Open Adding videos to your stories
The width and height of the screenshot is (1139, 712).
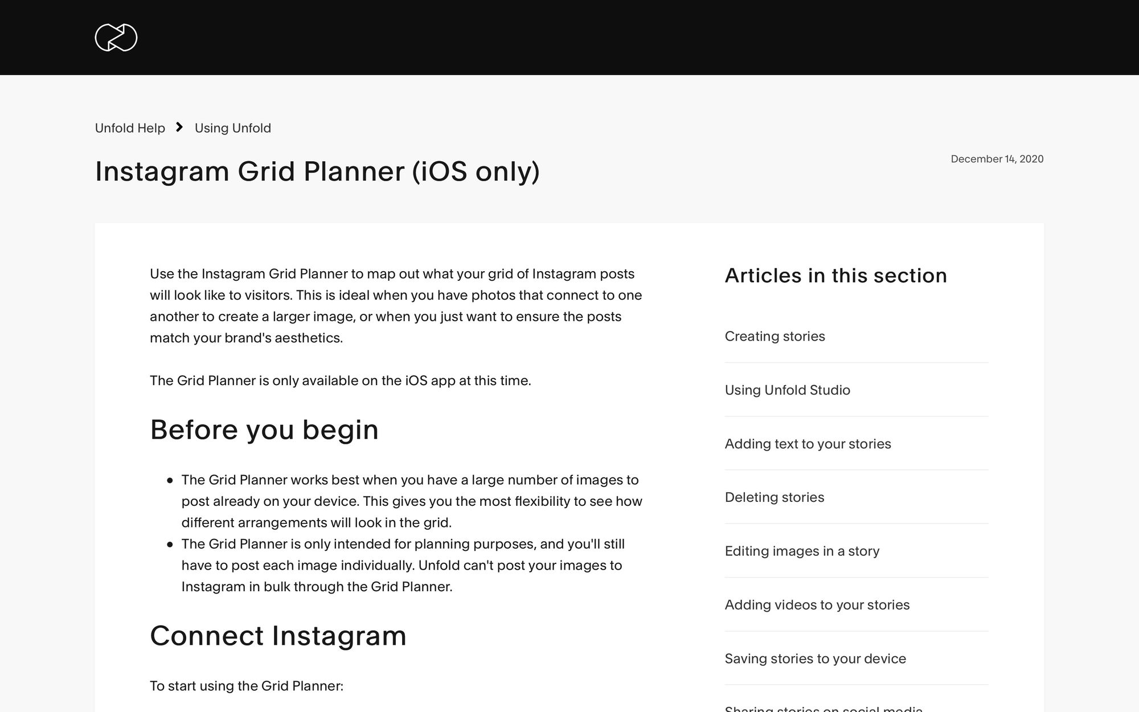817,605
